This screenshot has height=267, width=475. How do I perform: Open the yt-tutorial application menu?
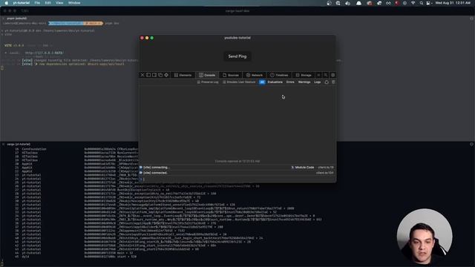click(22, 3)
